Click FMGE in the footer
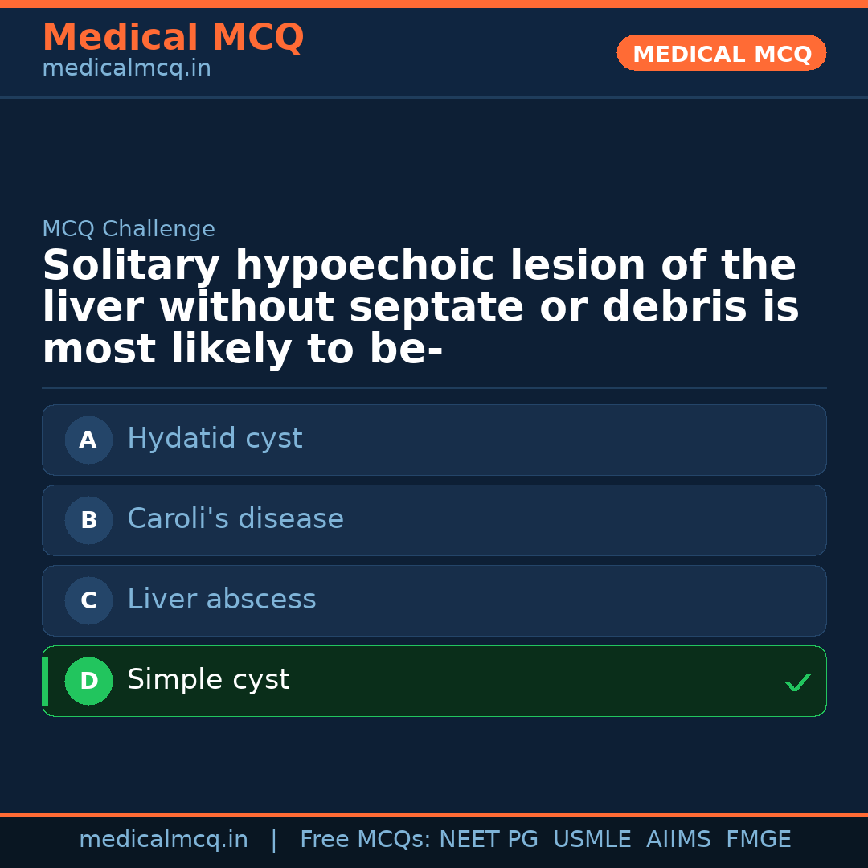This screenshot has width=868, height=868. click(758, 840)
